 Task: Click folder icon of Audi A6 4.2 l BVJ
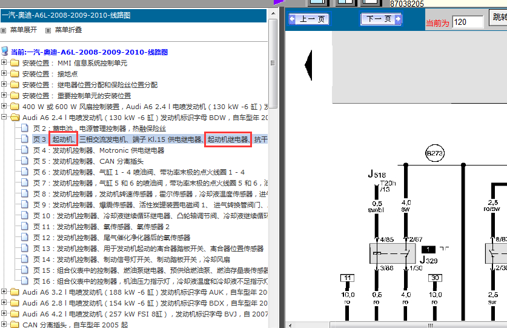point(15,314)
